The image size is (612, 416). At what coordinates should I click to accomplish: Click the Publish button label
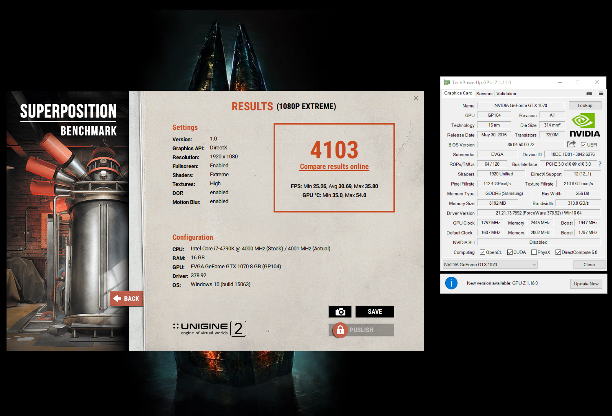361,330
